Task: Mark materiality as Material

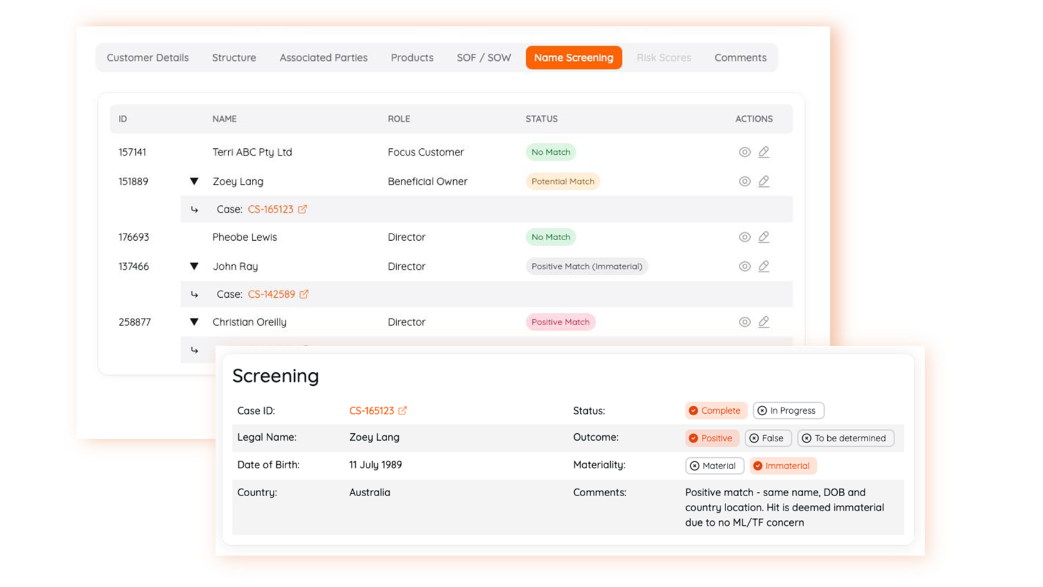Action: [714, 466]
